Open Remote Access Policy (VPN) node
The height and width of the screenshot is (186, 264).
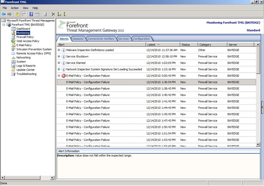tap(34, 53)
